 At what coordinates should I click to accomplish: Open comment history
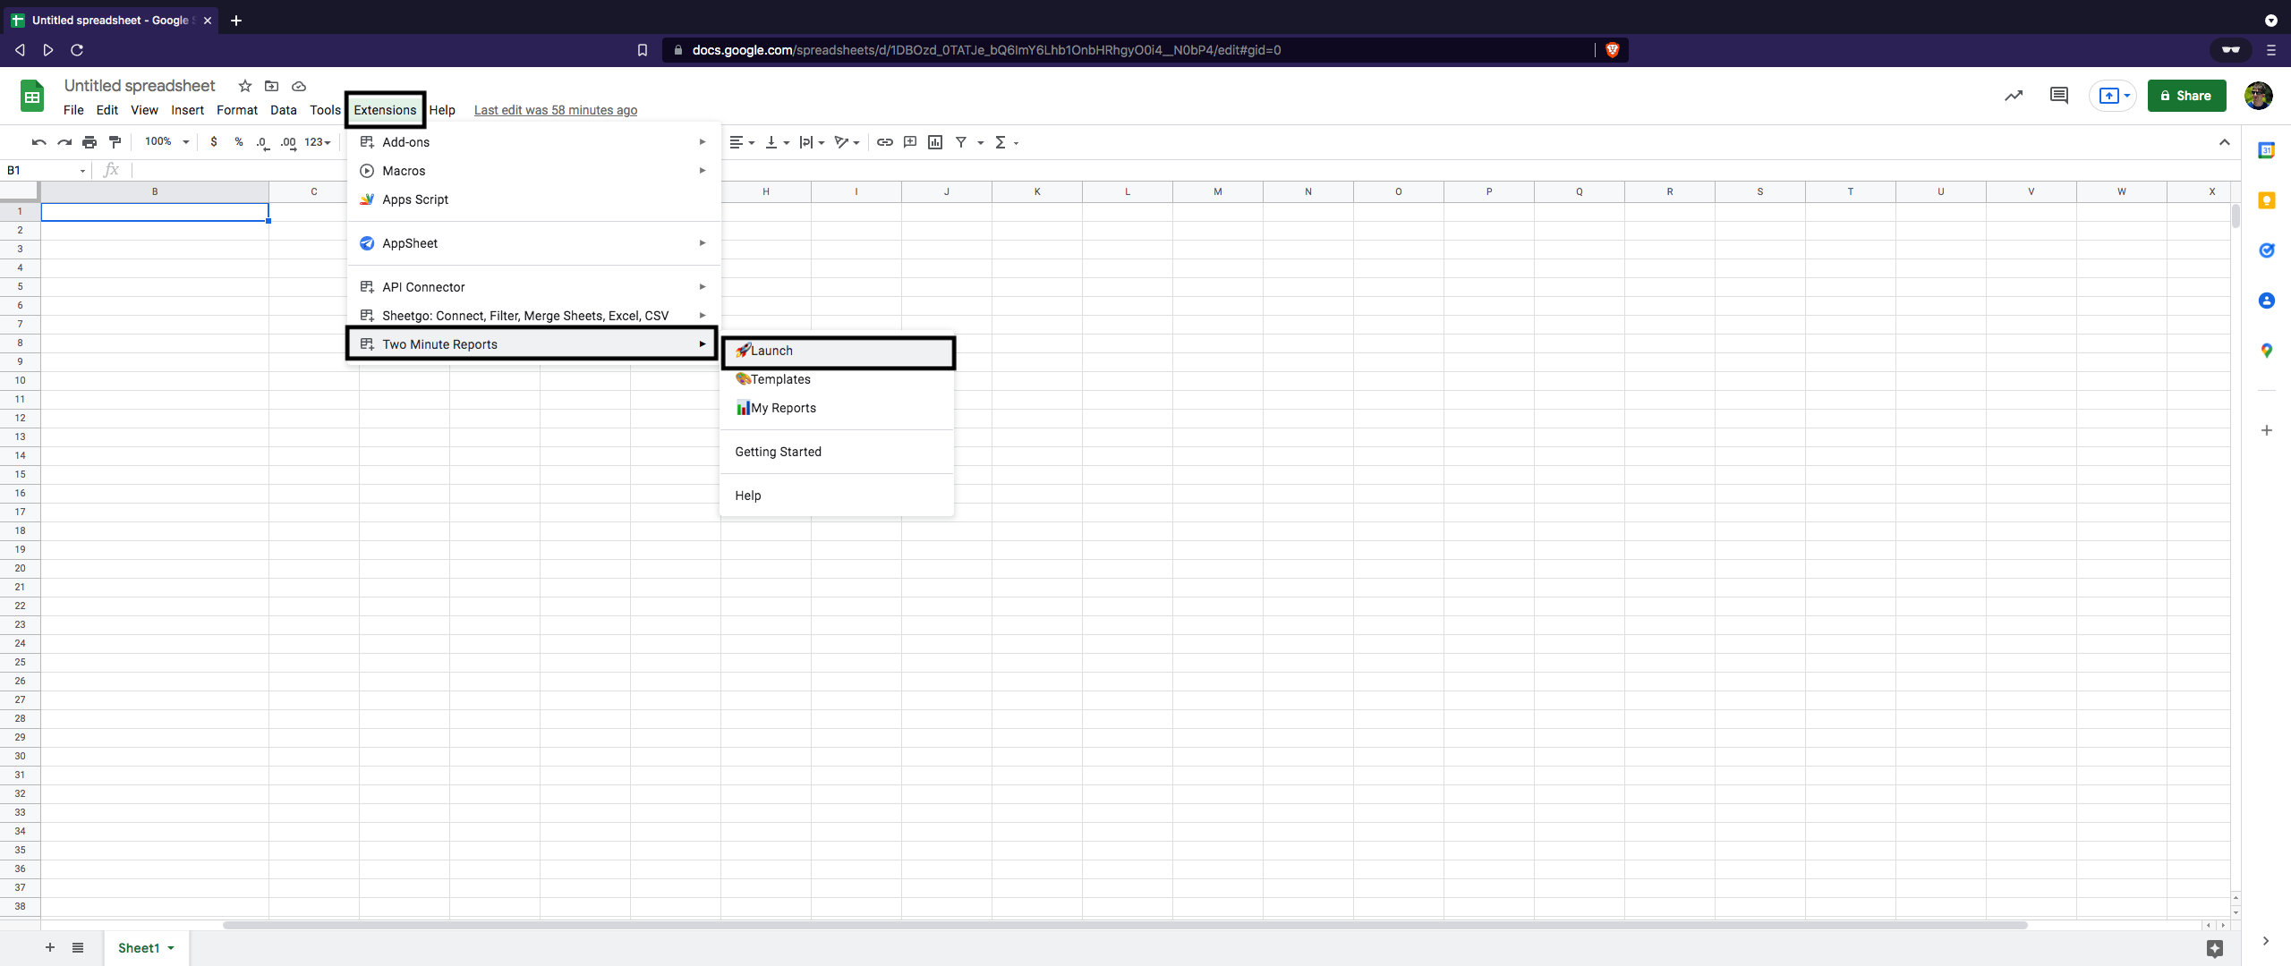[2059, 96]
